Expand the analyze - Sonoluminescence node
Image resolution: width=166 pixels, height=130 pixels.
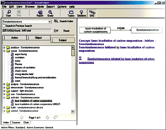coord(4,84)
